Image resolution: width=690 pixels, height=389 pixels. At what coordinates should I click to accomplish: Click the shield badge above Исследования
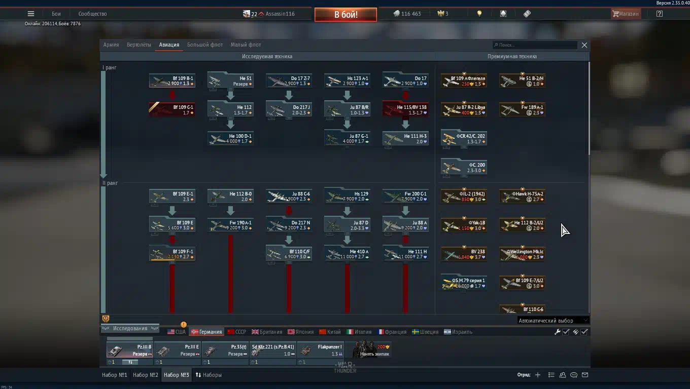(x=106, y=319)
